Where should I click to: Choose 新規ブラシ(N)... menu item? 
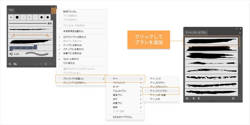click(70, 12)
